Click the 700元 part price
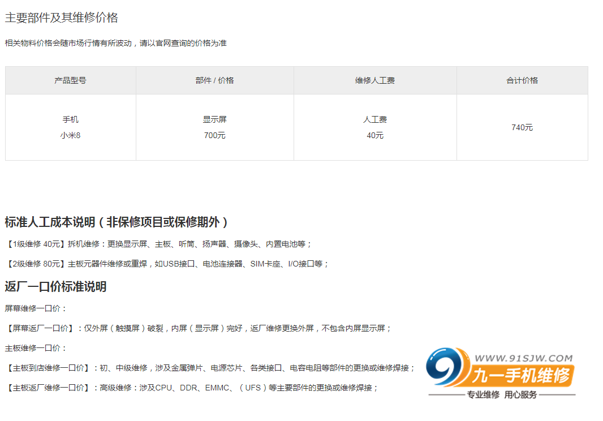Screen dimensions: 603x421 pos(214,135)
